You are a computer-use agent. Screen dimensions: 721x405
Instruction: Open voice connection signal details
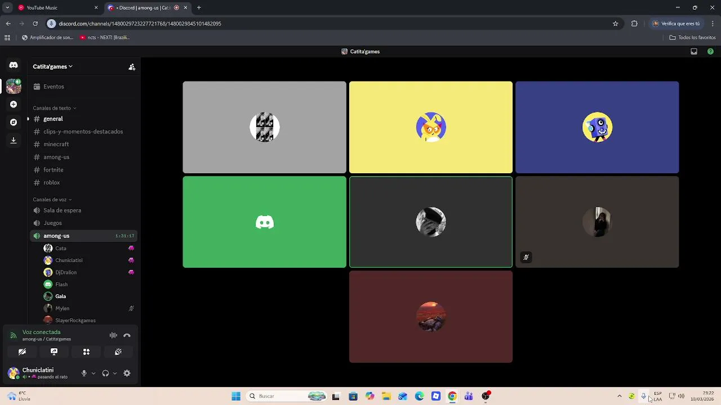13,335
